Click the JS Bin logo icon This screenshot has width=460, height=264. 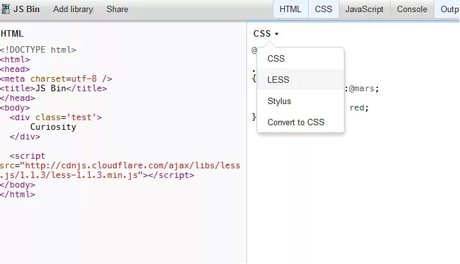[6, 9]
